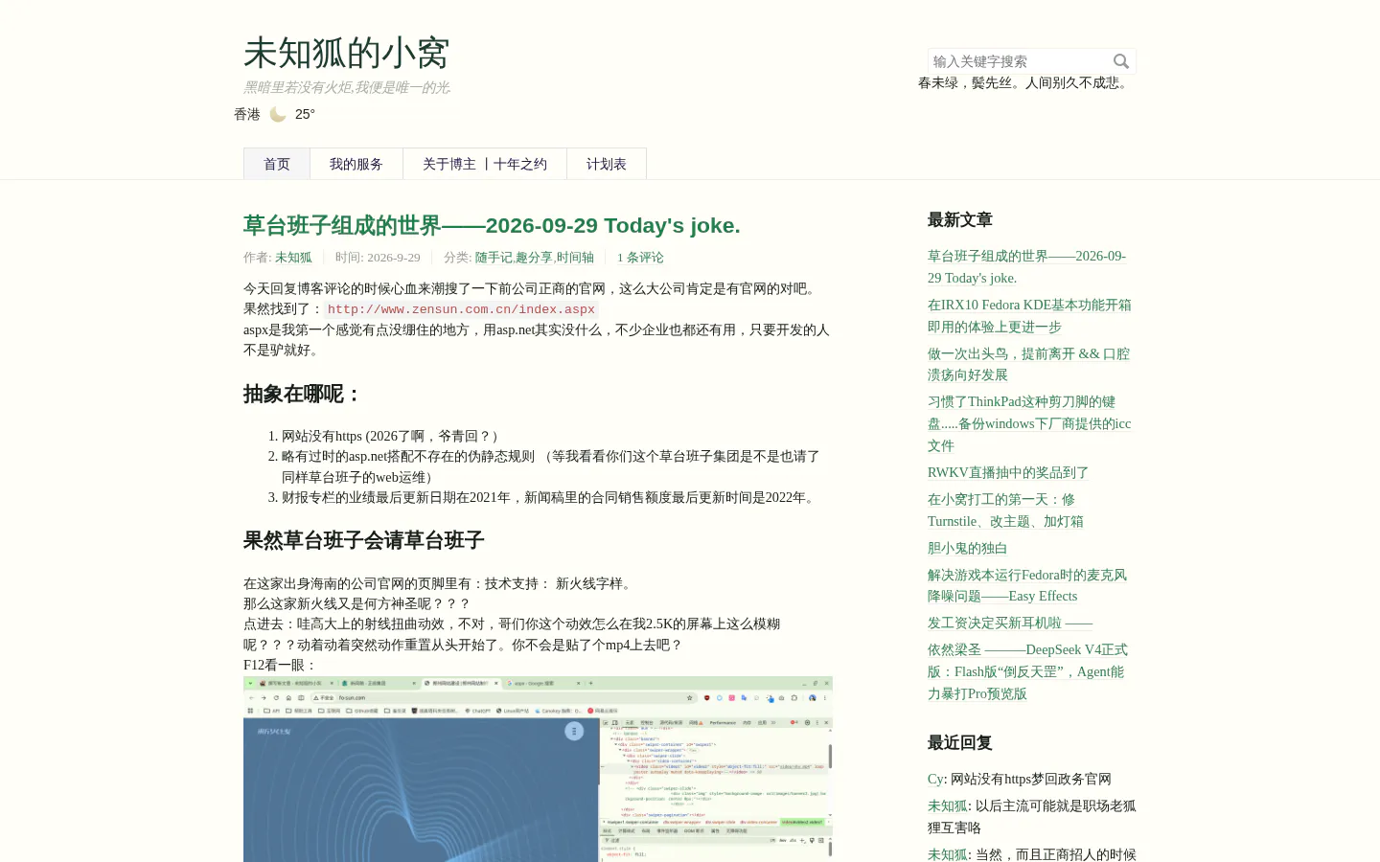The width and height of the screenshot is (1380, 862).
Task: Click the moon weather icon
Action: coord(278,114)
